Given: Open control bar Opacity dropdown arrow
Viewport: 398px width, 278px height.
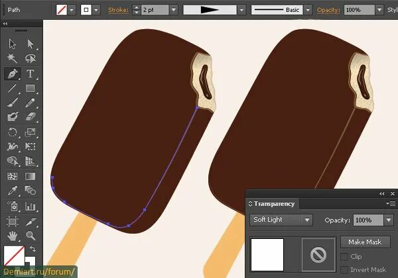Looking at the screenshot, I should pos(379,10).
